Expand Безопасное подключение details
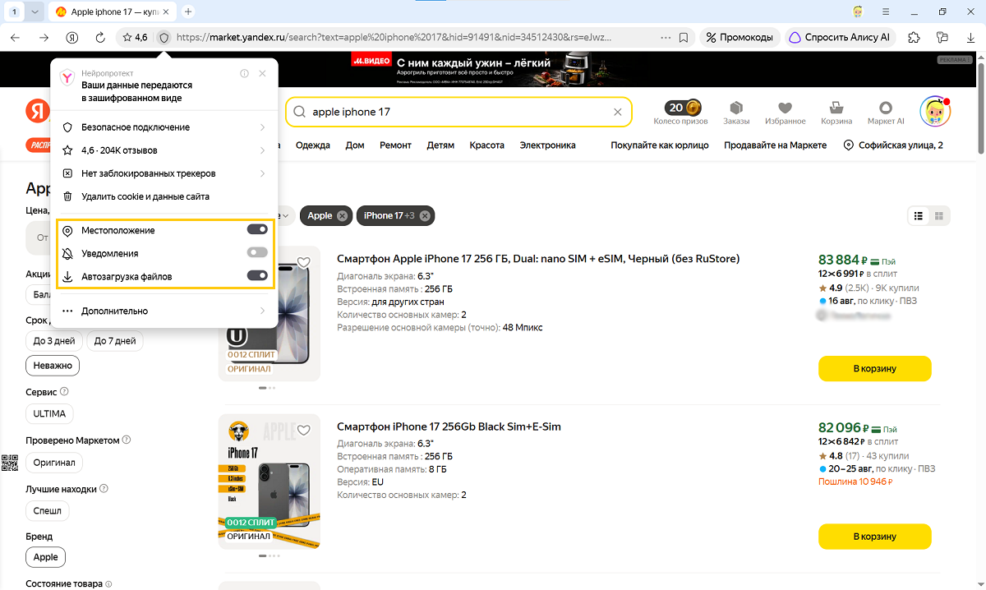986x590 pixels. (164, 127)
